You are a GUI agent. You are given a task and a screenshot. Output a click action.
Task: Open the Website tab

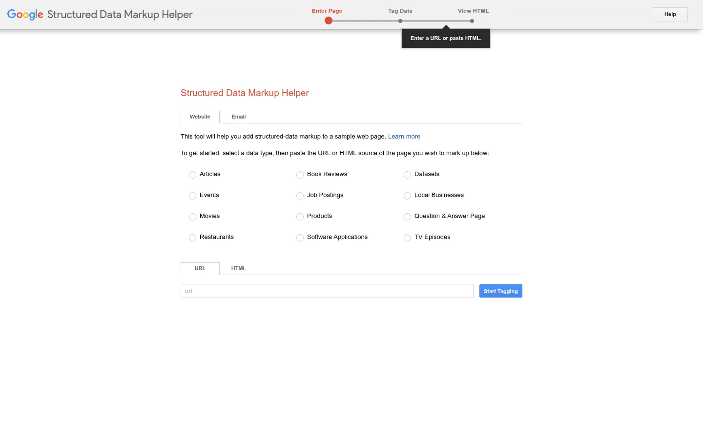(x=200, y=117)
